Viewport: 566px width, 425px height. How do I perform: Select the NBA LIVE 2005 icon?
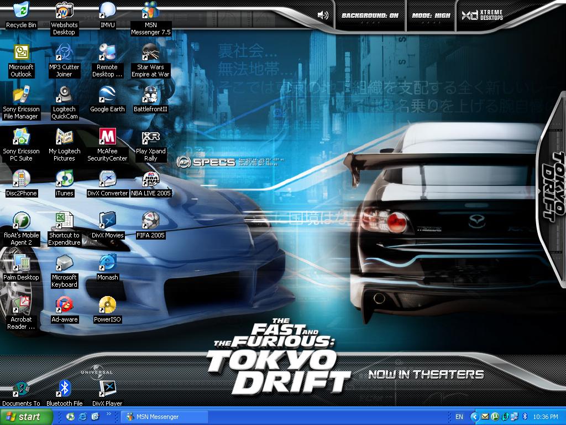[150, 184]
